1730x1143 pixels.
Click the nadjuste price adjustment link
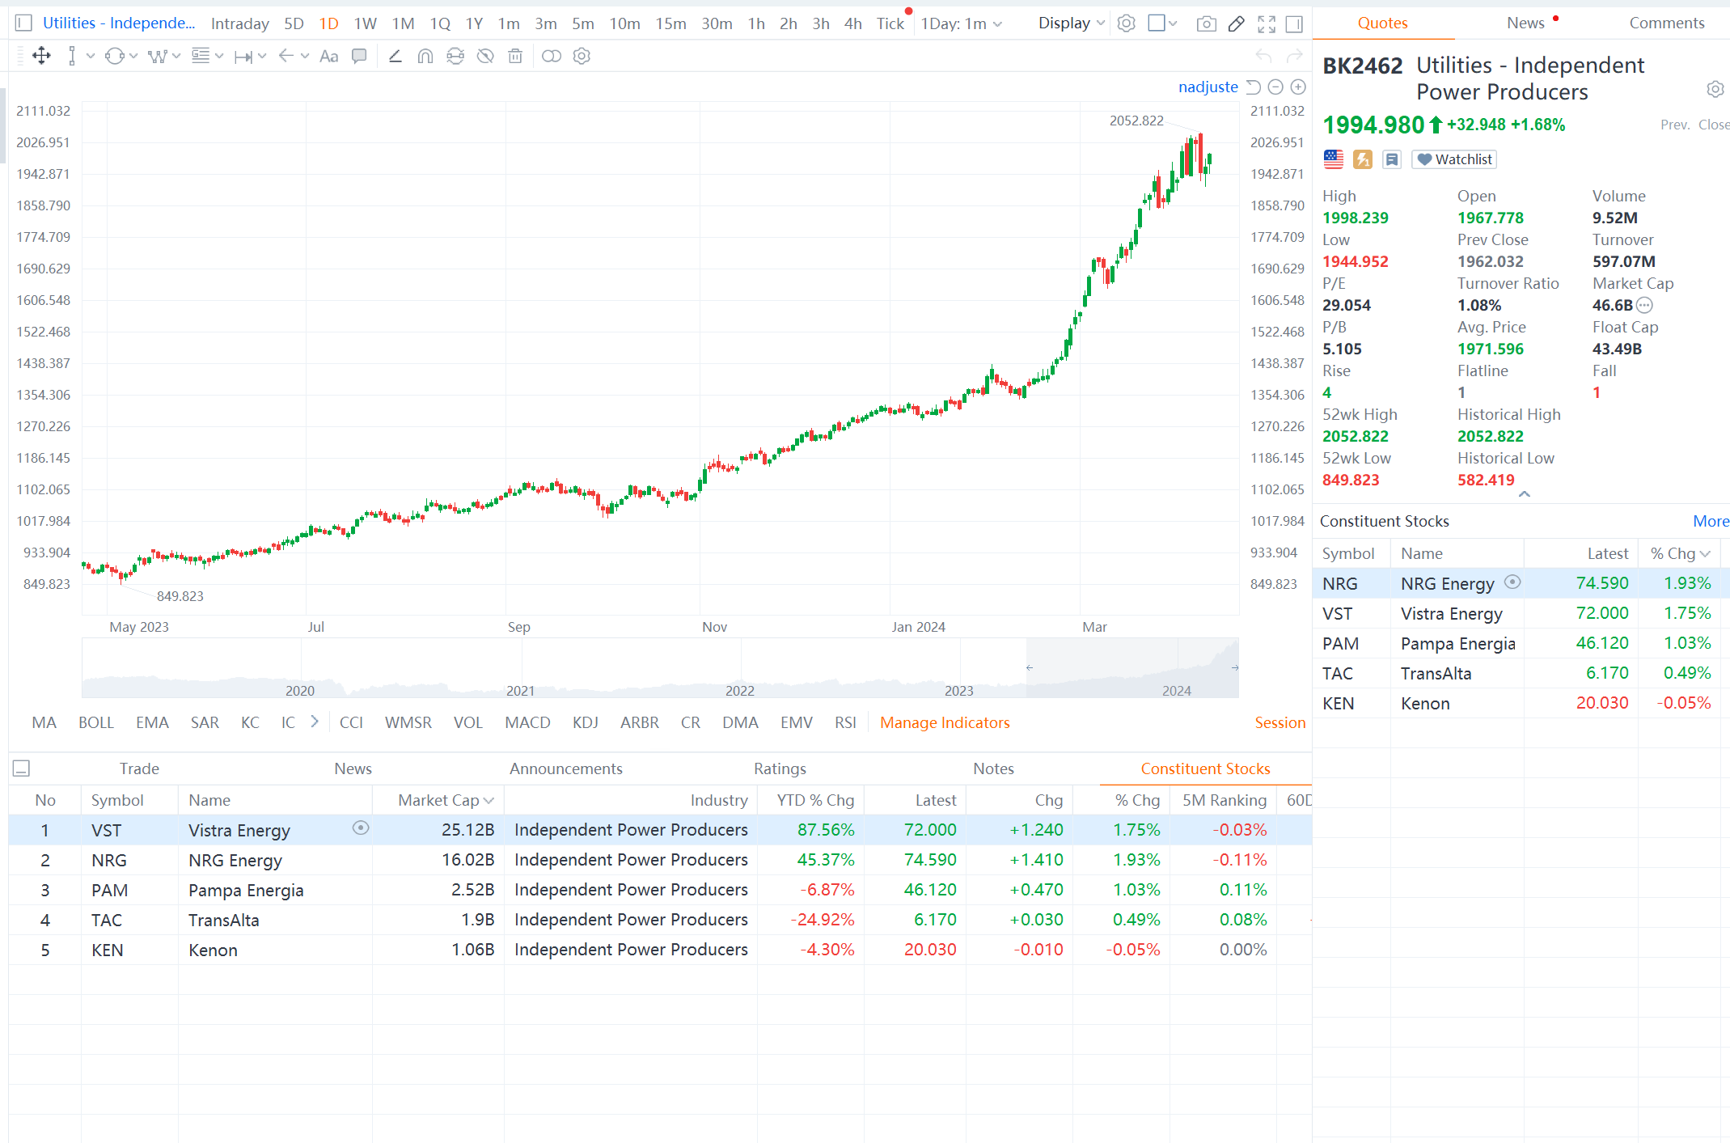coord(1208,87)
